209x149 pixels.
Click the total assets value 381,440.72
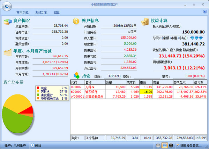193,44
